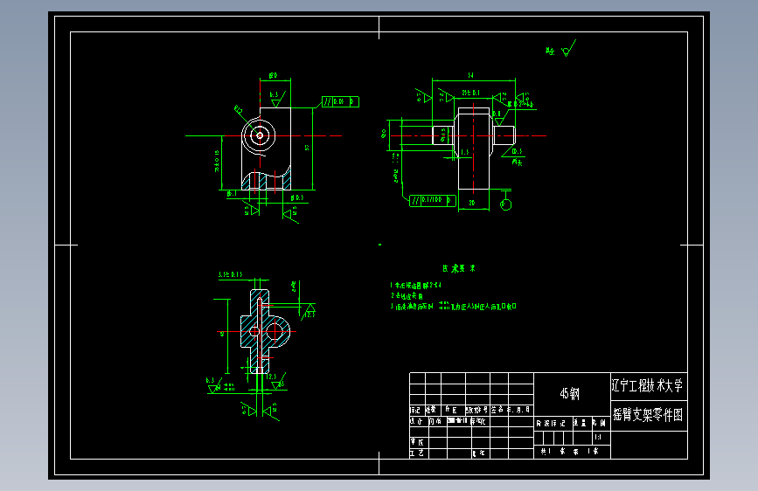
Task: Select the 45钢 material text in title block
Action: 569,394
